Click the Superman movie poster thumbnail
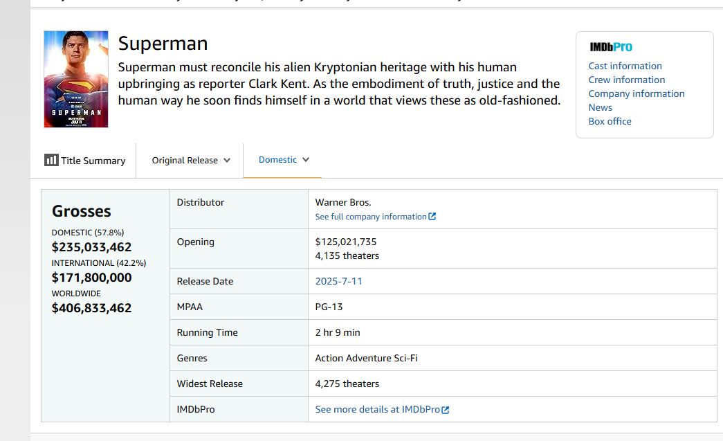 click(76, 79)
